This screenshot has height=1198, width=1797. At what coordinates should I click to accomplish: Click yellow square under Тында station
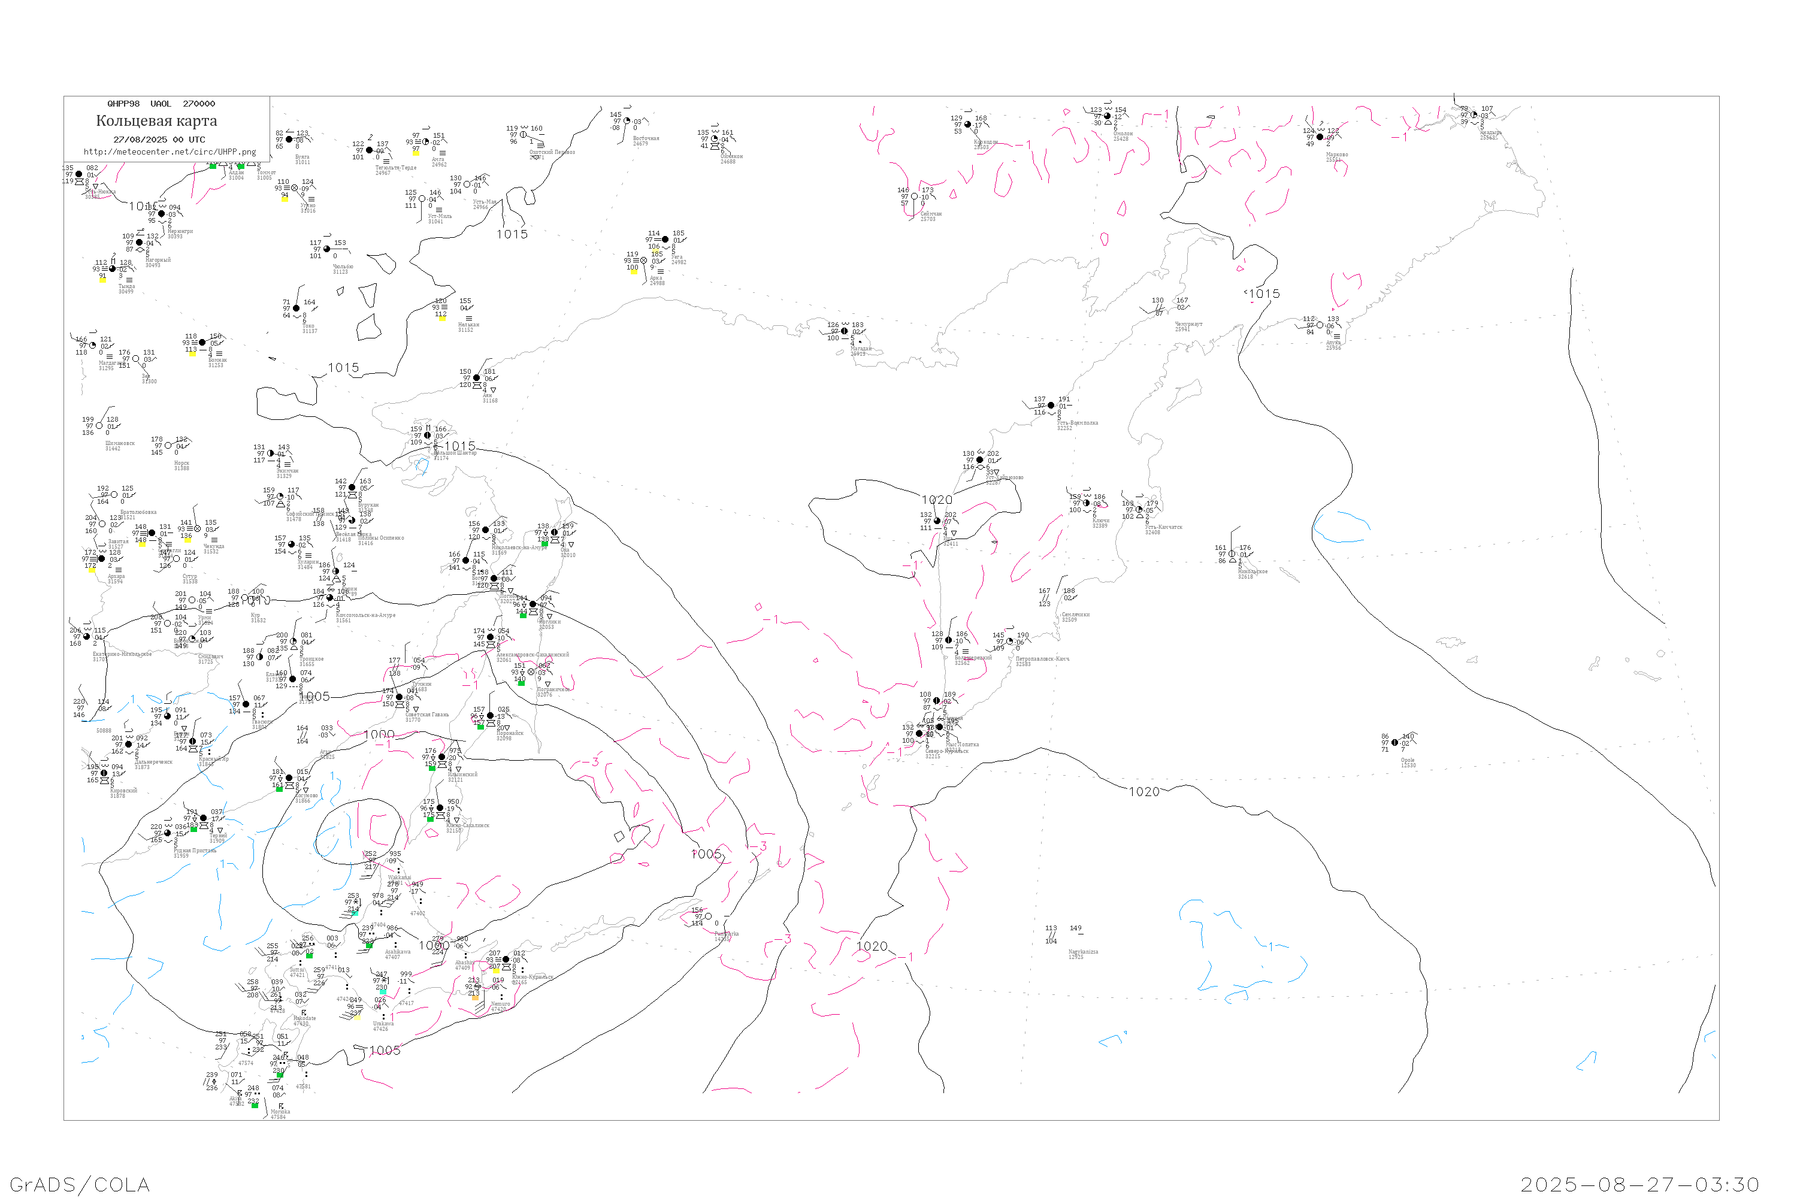[102, 279]
